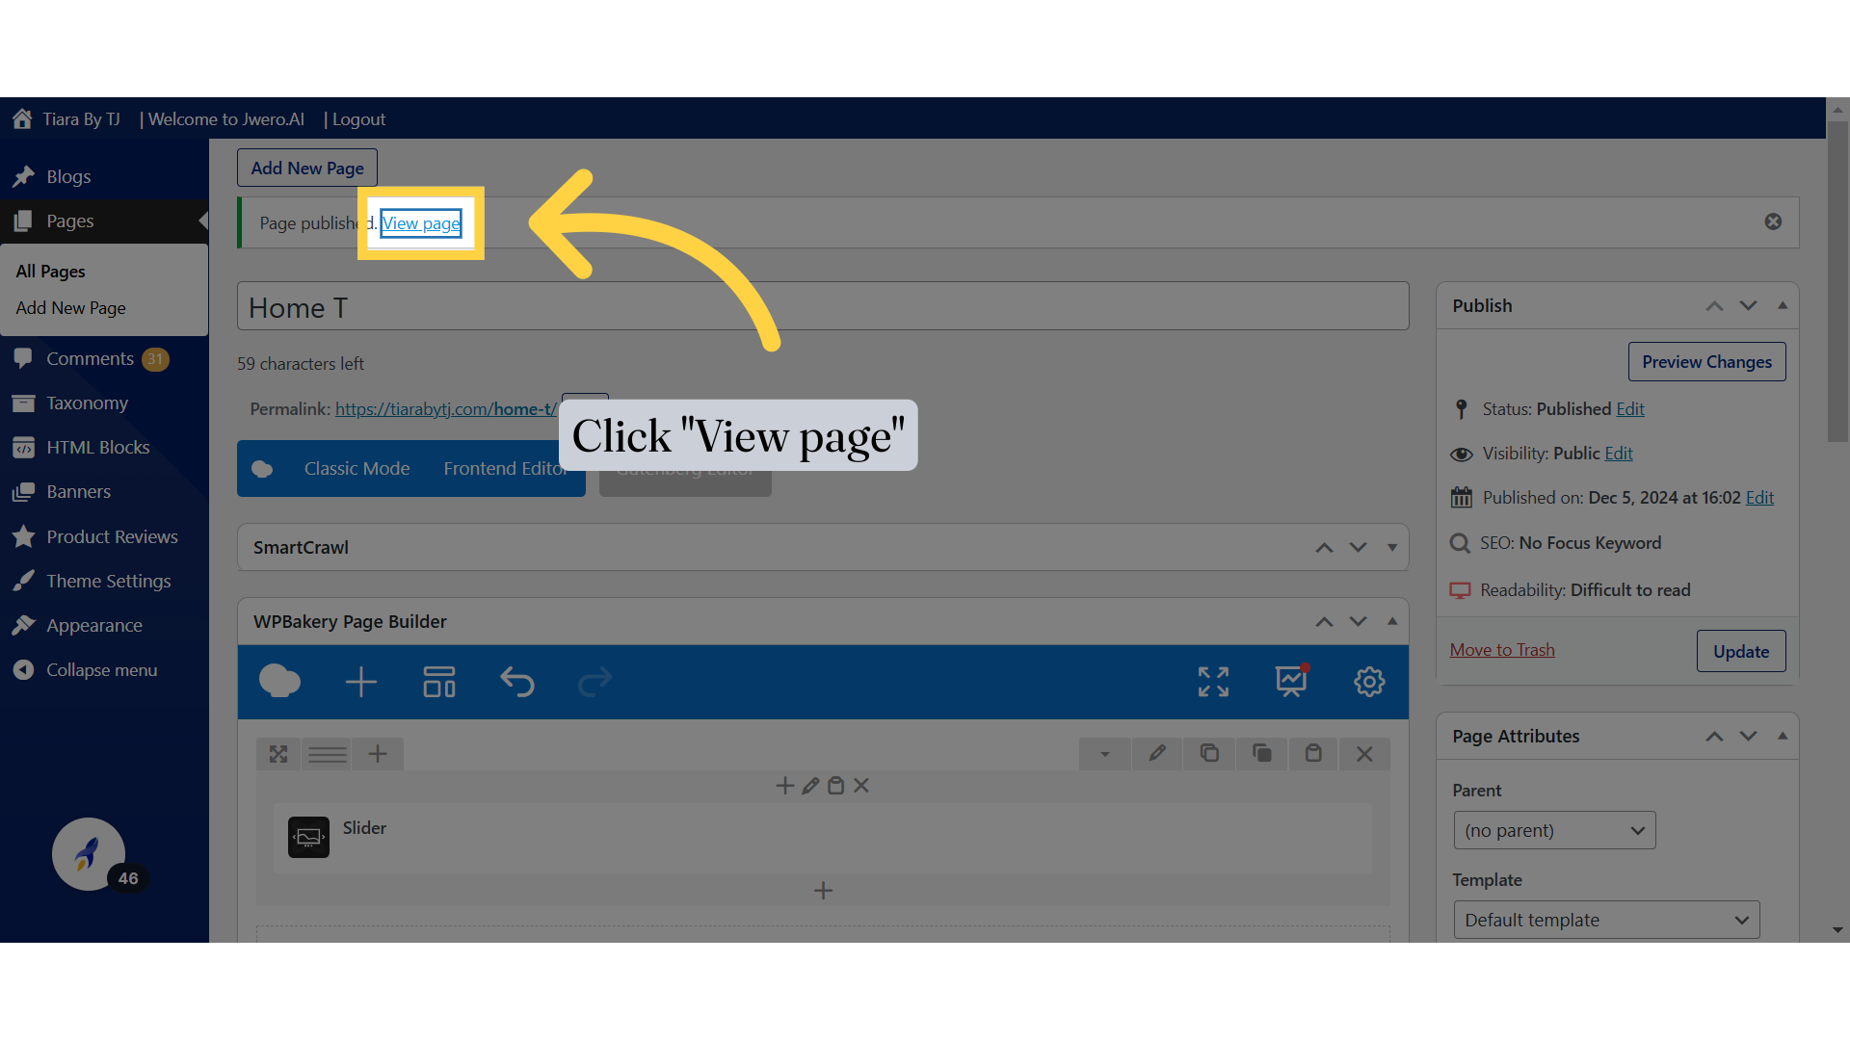Open HTML Blocks sidebar item
Image resolution: width=1850 pixels, height=1040 pixels.
(97, 447)
